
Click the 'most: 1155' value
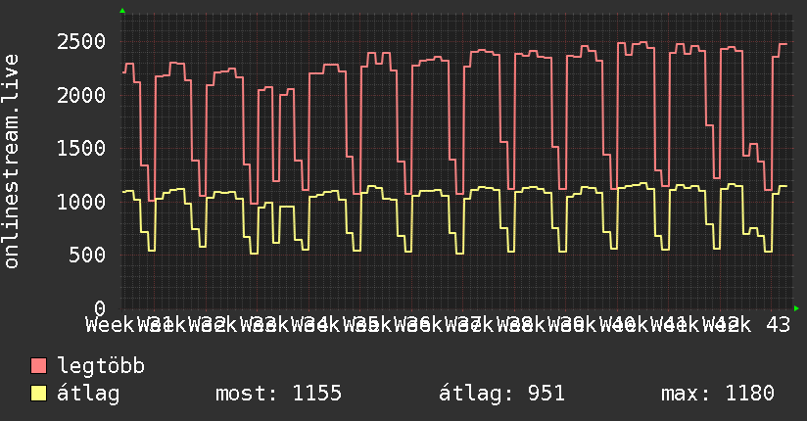(x=278, y=394)
